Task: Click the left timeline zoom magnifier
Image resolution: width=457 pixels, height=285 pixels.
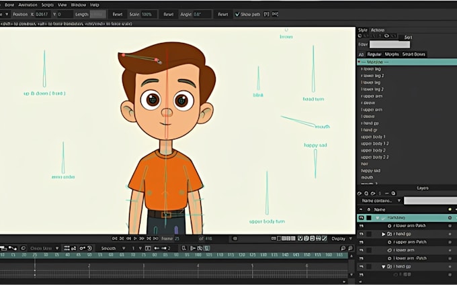Action: (343, 248)
